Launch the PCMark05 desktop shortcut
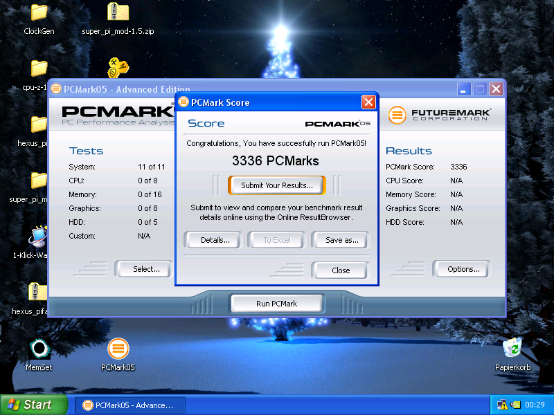 pos(118,349)
